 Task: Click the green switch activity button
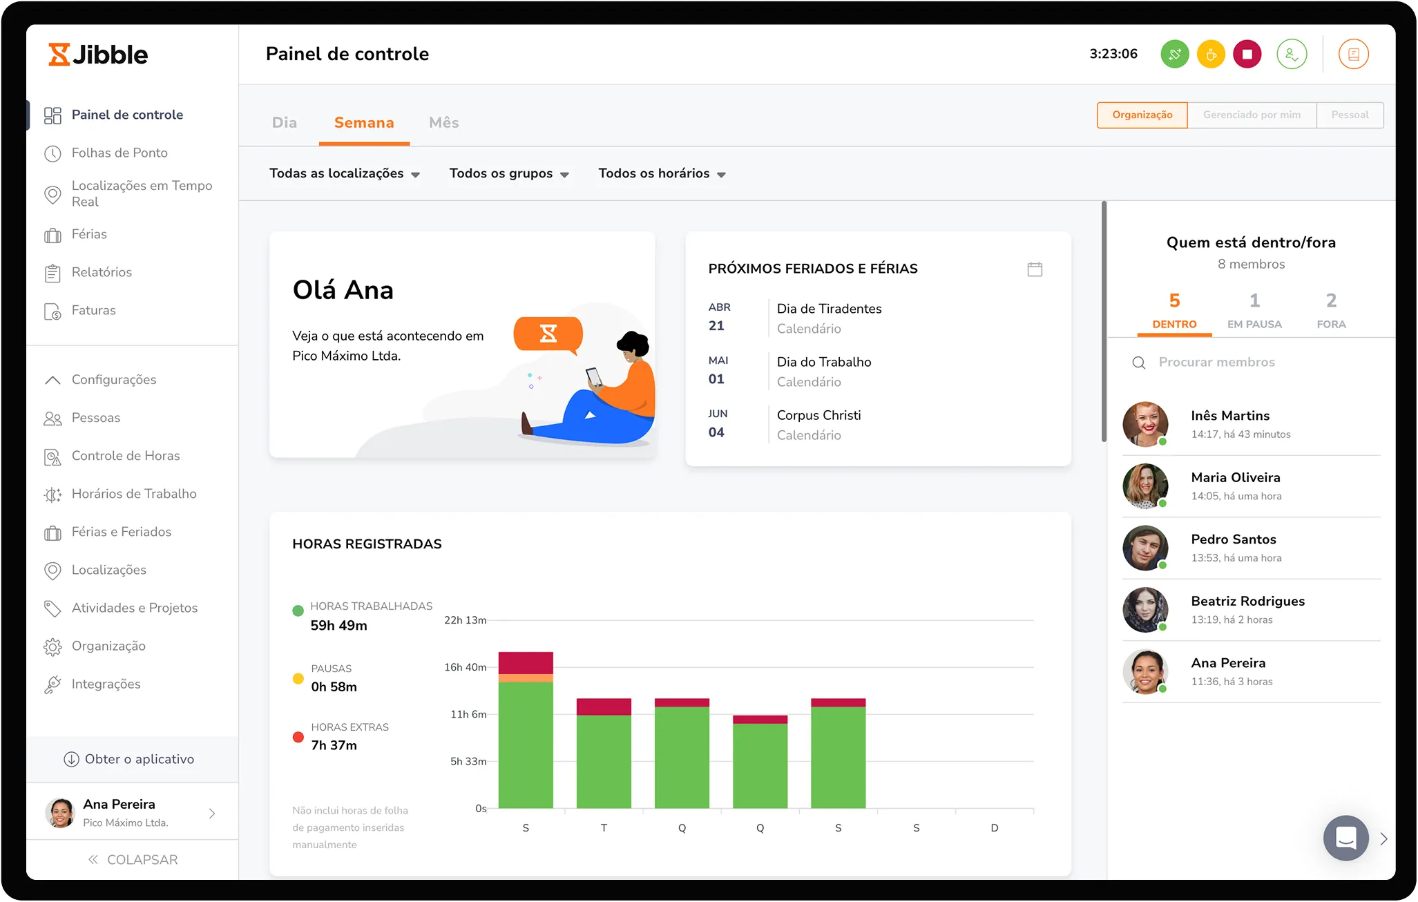point(1174,54)
